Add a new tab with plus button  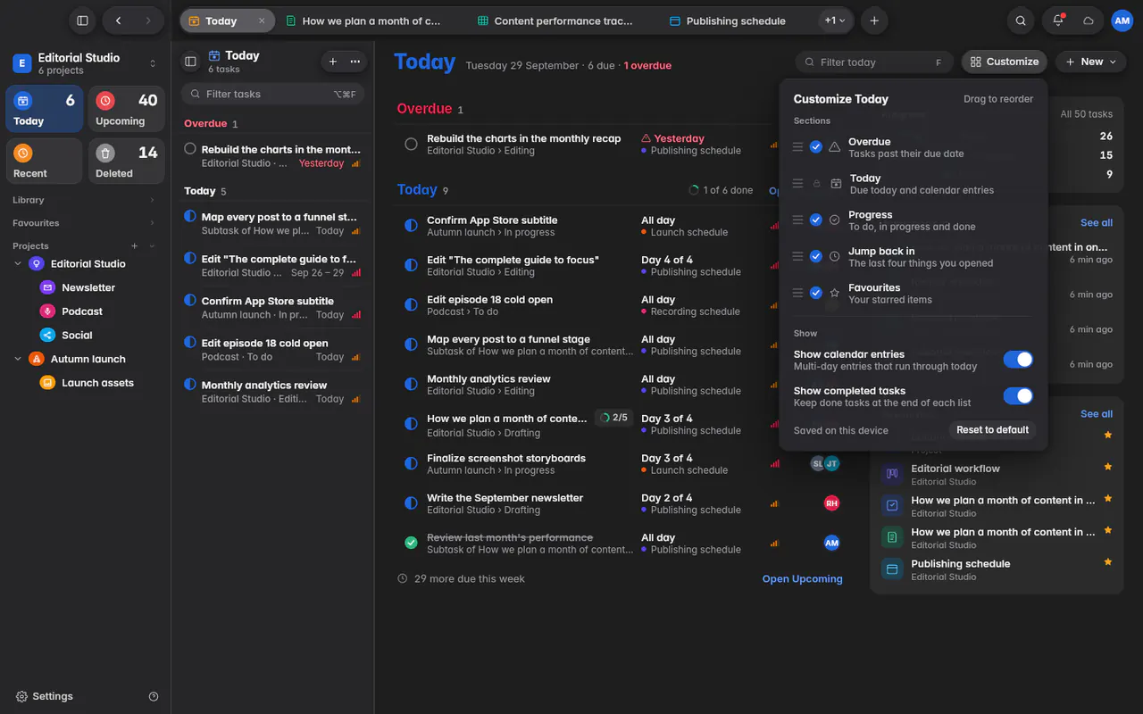click(874, 21)
